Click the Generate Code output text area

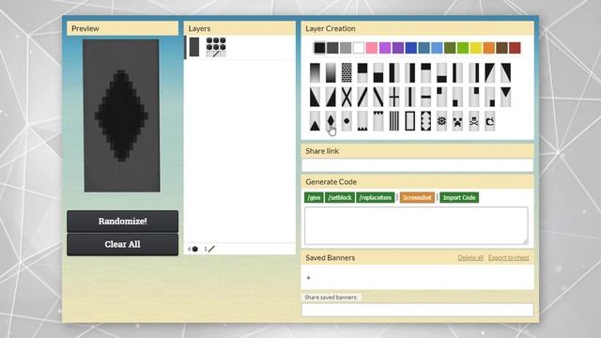[x=416, y=225]
